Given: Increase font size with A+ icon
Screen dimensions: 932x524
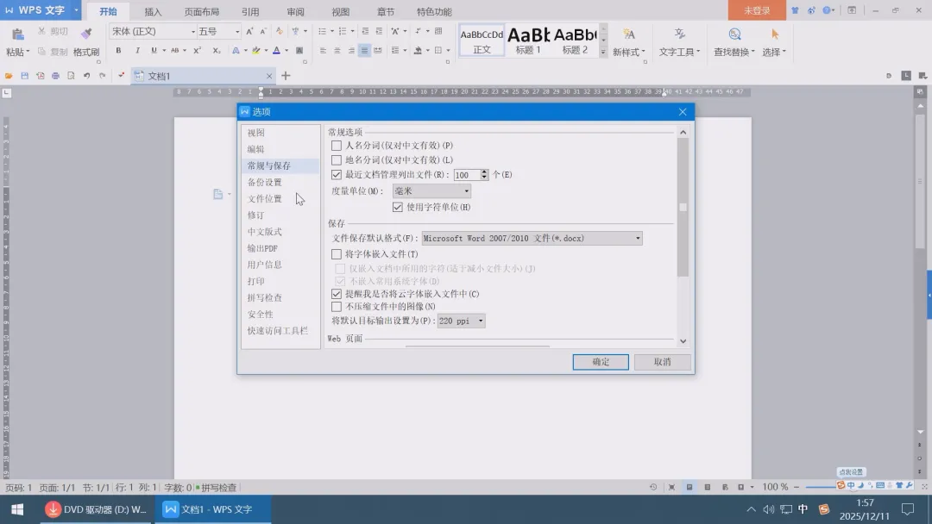Looking at the screenshot, I should point(249,31).
